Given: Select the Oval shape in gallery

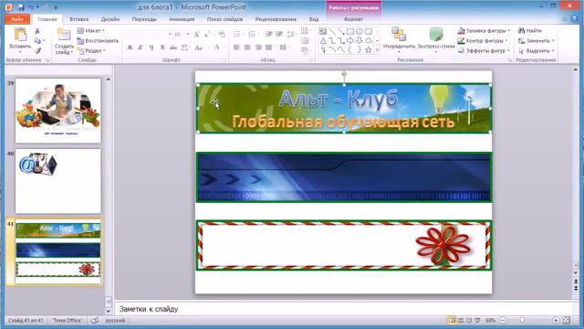Looking at the screenshot, I should click(360, 31).
